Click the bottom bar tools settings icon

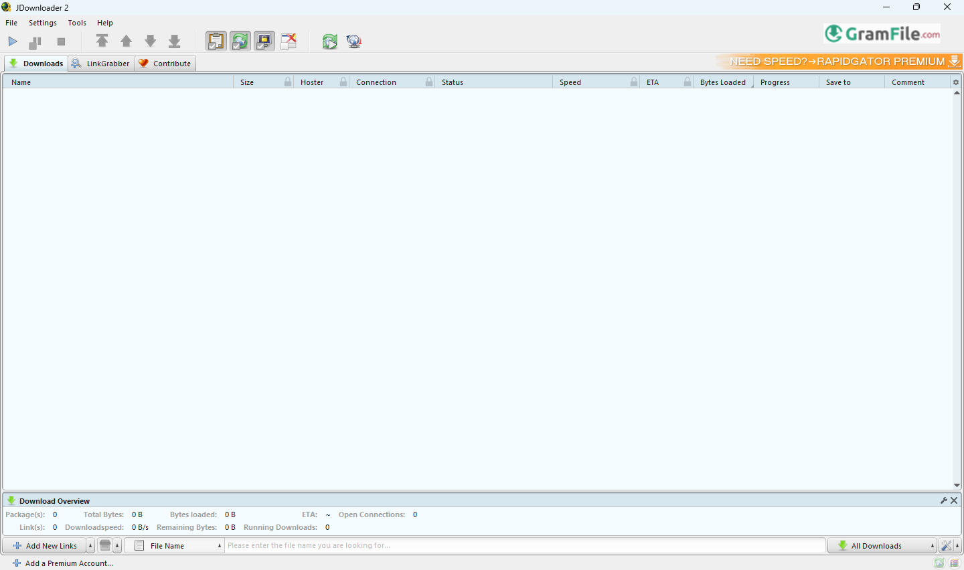click(946, 546)
